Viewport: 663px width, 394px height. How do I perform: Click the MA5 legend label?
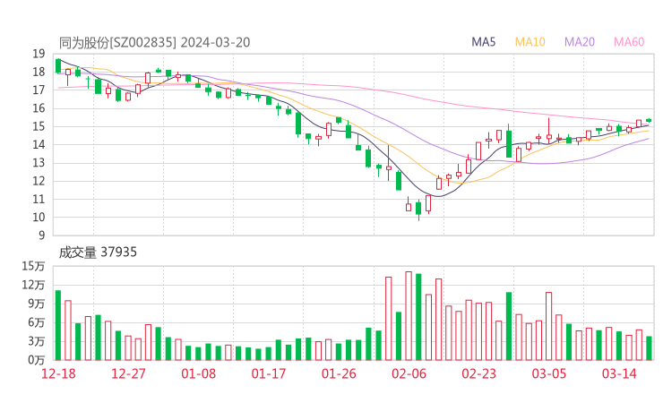pyautogui.click(x=483, y=42)
